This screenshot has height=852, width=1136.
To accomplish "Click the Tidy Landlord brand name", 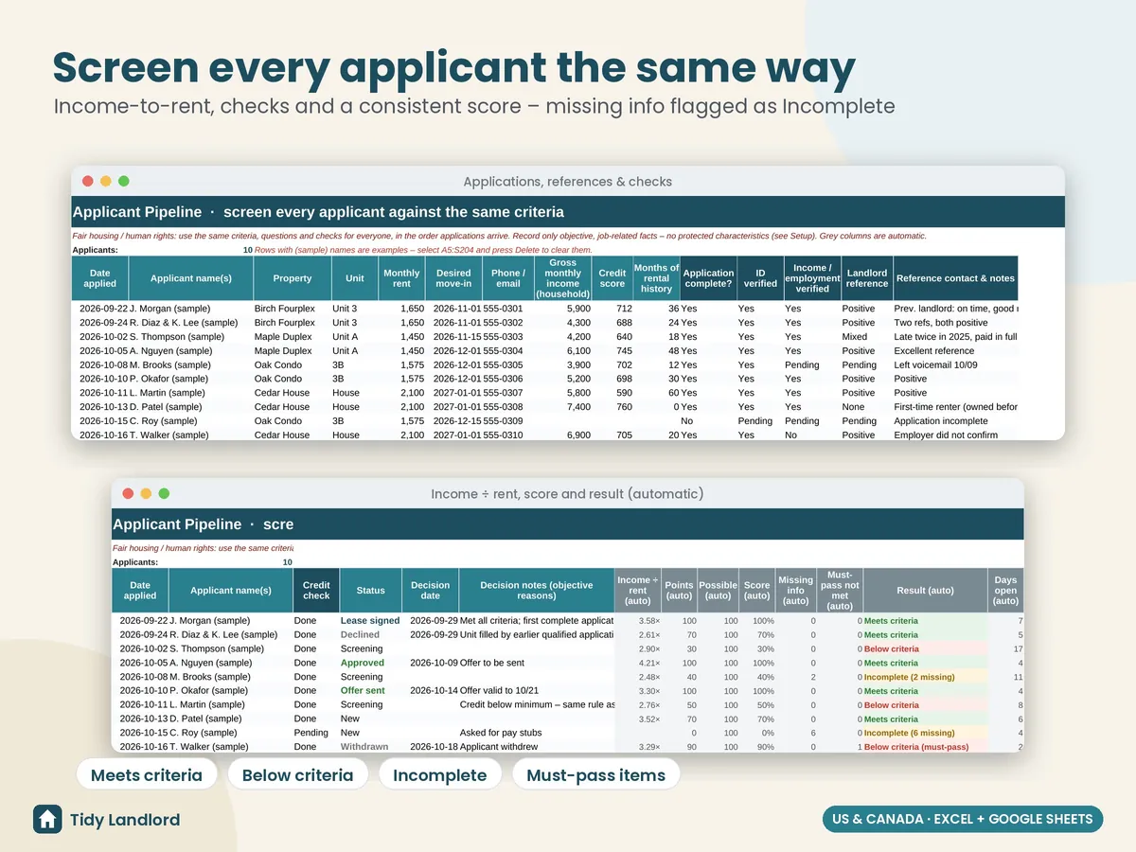I will [x=125, y=820].
